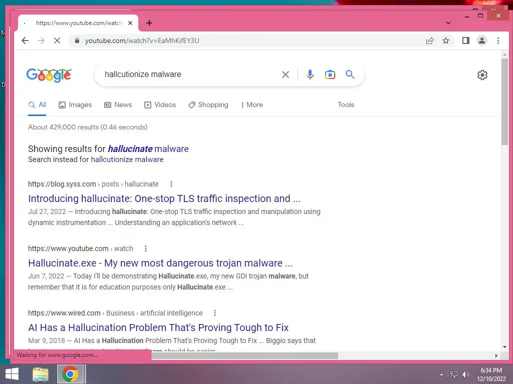Open the taskbar clock and date
This screenshot has width=513, height=384.
[x=491, y=374]
